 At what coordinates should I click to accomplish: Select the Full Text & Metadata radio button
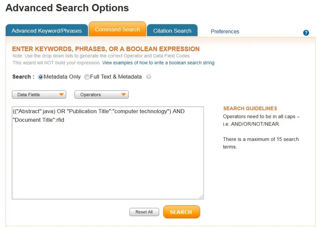(x=87, y=77)
